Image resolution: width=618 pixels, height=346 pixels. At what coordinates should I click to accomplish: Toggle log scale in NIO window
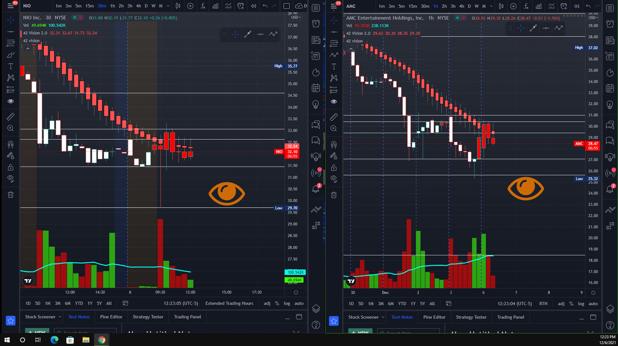[x=287, y=303]
